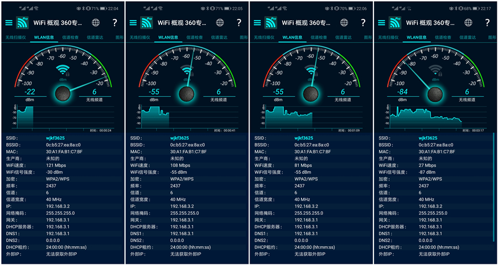Click 'WPA2/WPS' encryption in 22:05 screenshot
Viewport: 498px width, 265px height.
click(182, 179)
